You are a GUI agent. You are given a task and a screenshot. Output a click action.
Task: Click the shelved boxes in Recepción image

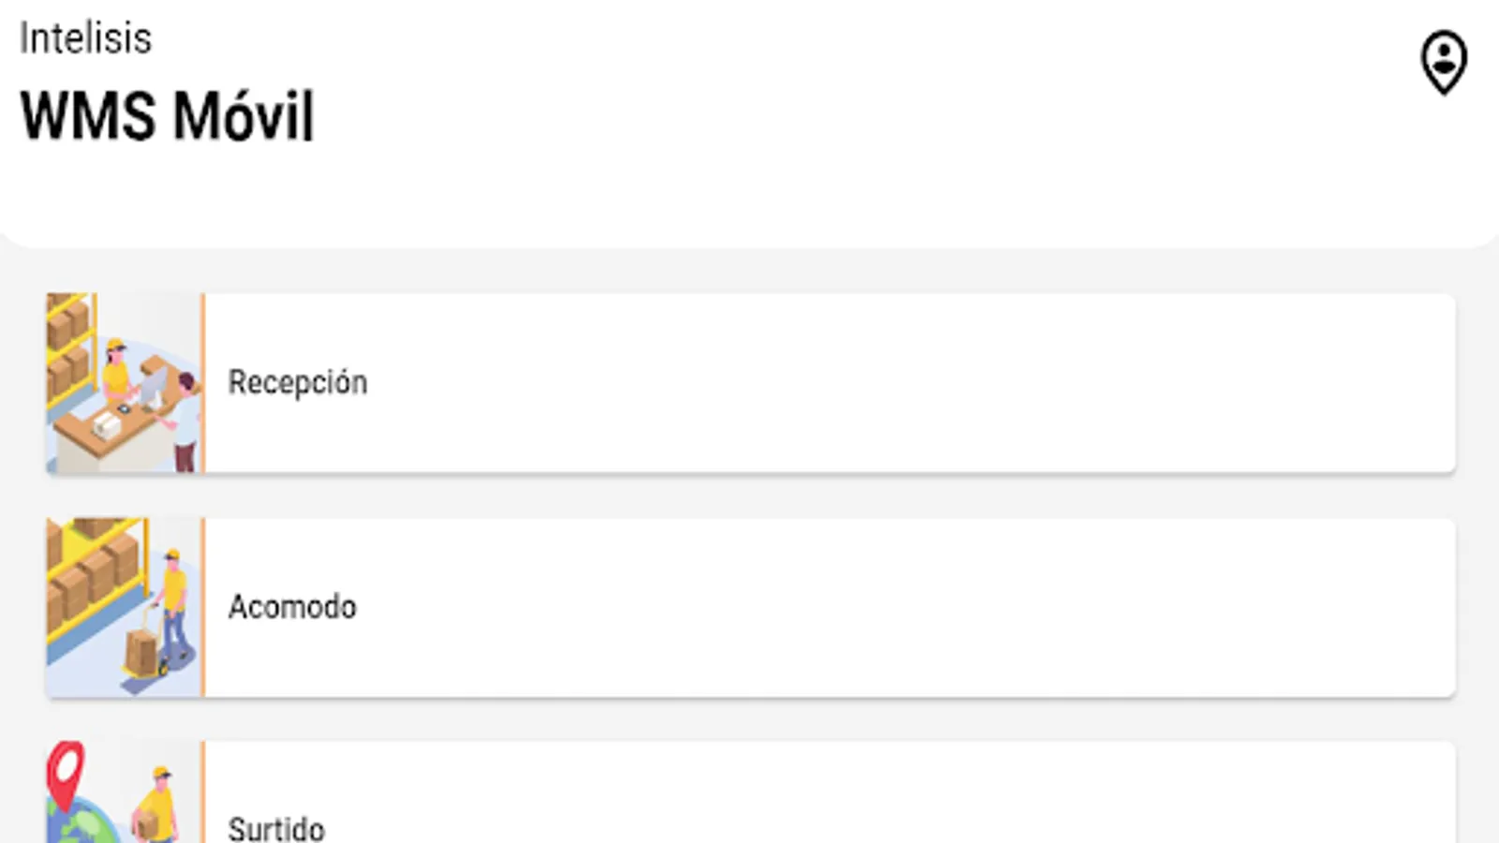(68, 342)
